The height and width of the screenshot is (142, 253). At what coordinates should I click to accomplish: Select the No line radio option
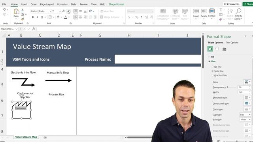pos(212,67)
